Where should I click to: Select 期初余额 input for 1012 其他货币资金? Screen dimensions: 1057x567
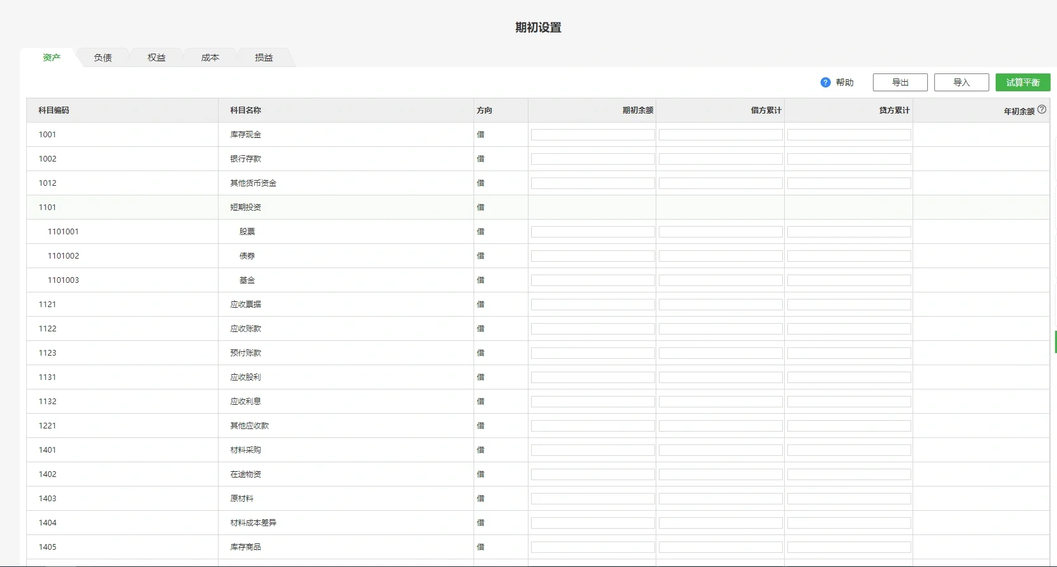point(593,183)
